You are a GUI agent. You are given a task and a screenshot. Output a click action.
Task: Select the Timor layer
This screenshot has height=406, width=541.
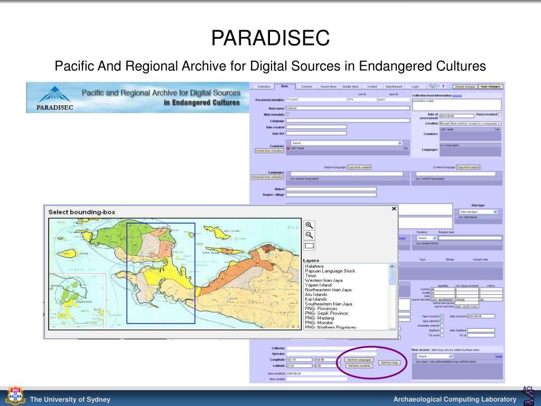pyautogui.click(x=311, y=275)
